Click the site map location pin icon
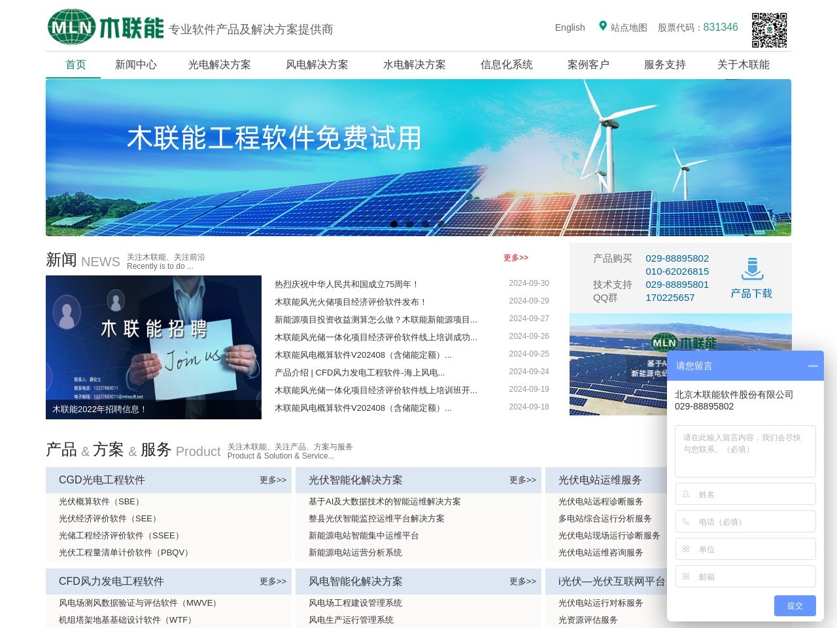The width and height of the screenshot is (837, 628). point(602,26)
